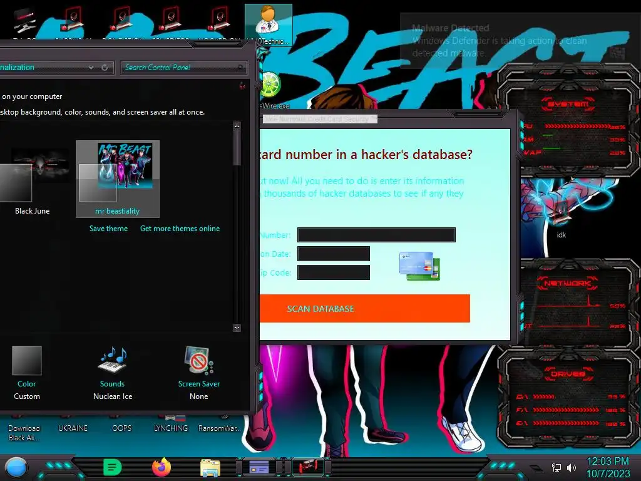The image size is (641, 481).
Task: Switch to credit card app taskbar button
Action: [259, 467]
